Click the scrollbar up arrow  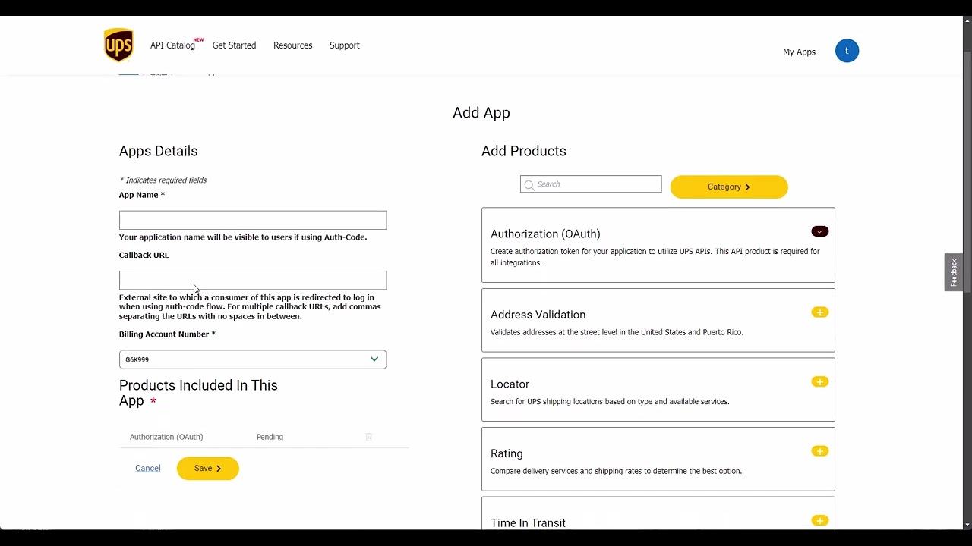point(967,20)
